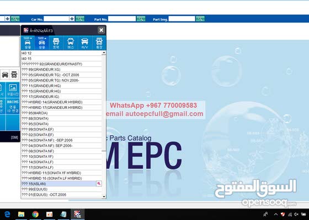Click the model list scrollbar thumb
Image resolution: width=309 pixels, height=220 pixels.
104,103
